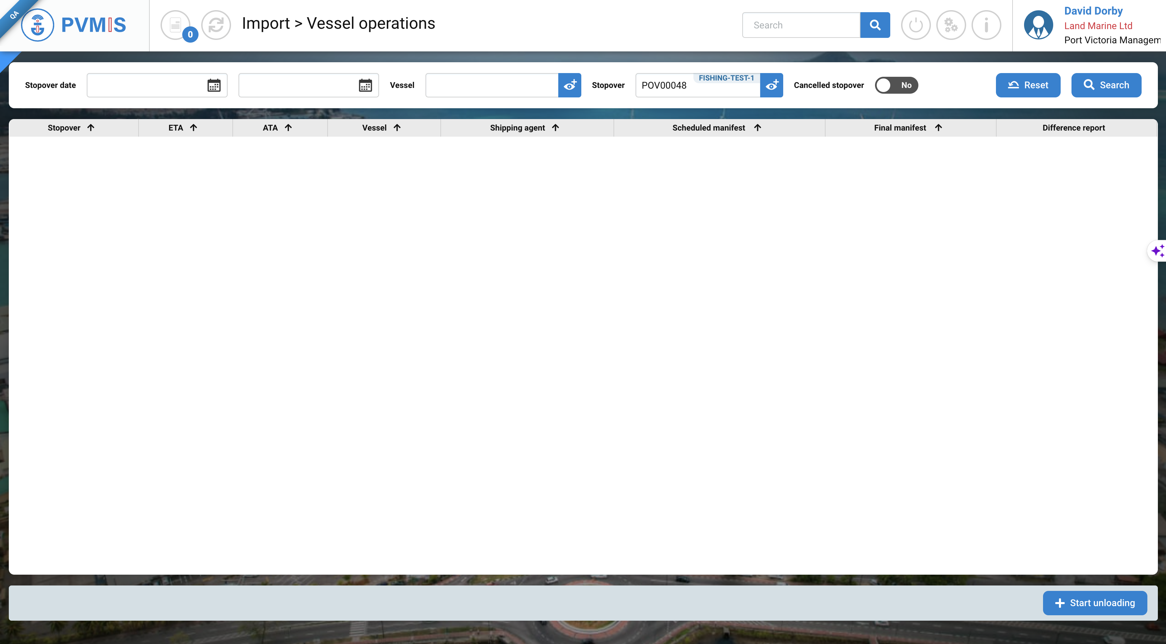Viewport: 1166px width, 644px height.
Task: Open the Stopover lookup eye icon
Action: (x=771, y=85)
